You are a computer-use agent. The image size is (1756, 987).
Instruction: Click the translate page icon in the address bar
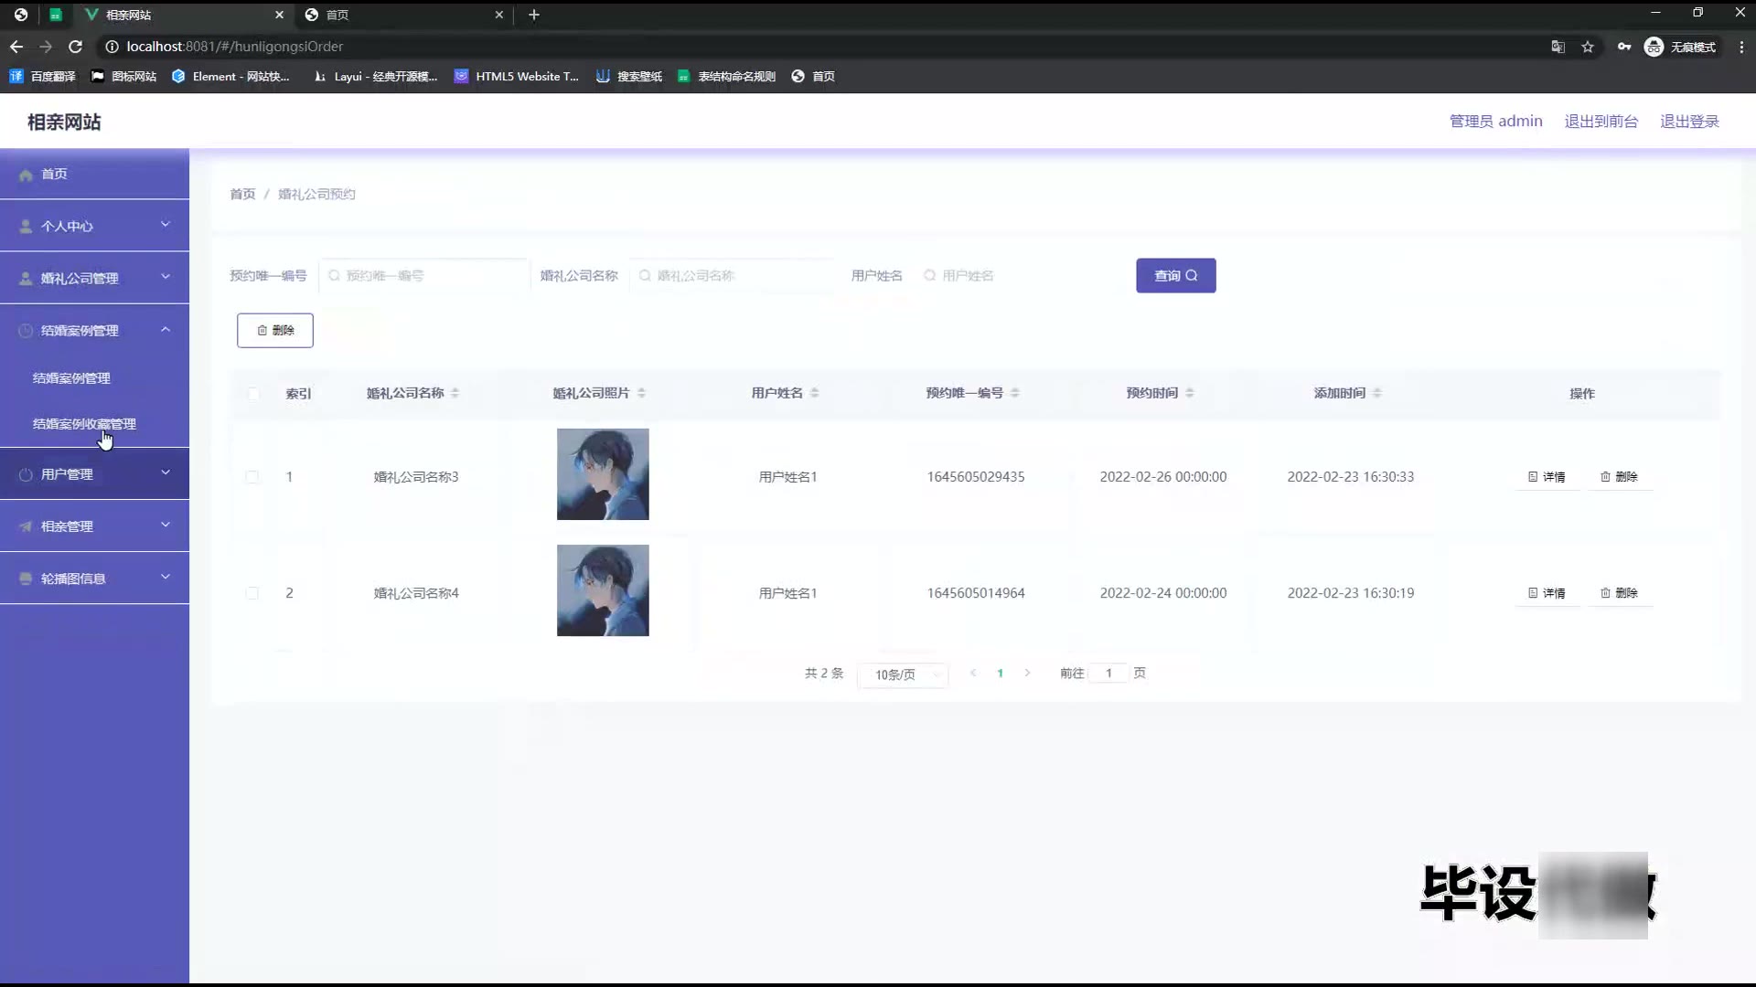point(1558,47)
